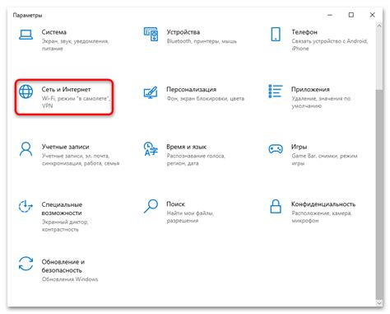Click the Конфиденциальность lock icon
This screenshot has height=314, width=390.
coord(276,206)
